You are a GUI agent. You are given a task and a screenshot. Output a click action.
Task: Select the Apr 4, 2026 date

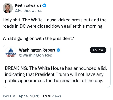pyautogui.click(x=29, y=96)
